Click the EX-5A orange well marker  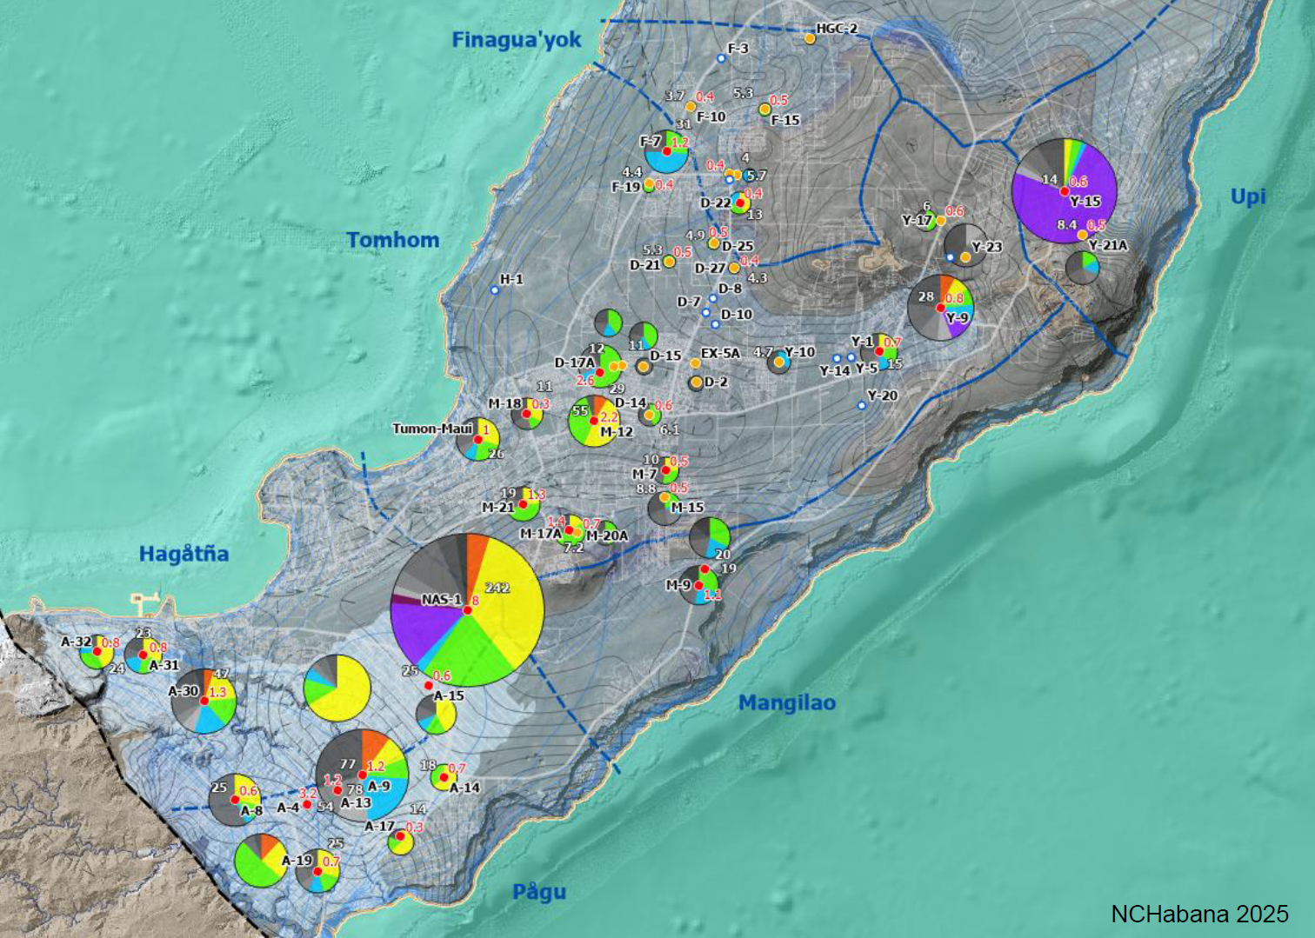[695, 363]
